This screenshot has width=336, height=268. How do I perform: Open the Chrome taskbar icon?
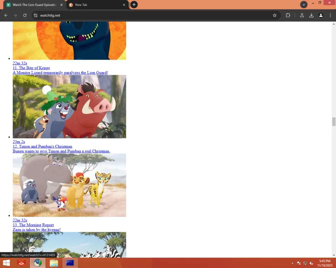pyautogui.click(x=38, y=263)
